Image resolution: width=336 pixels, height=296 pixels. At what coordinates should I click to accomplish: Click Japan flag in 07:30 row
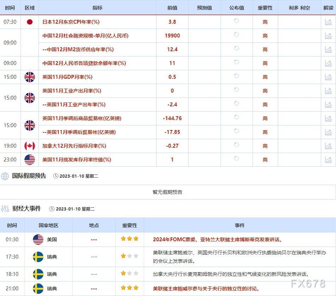[x=30, y=22]
